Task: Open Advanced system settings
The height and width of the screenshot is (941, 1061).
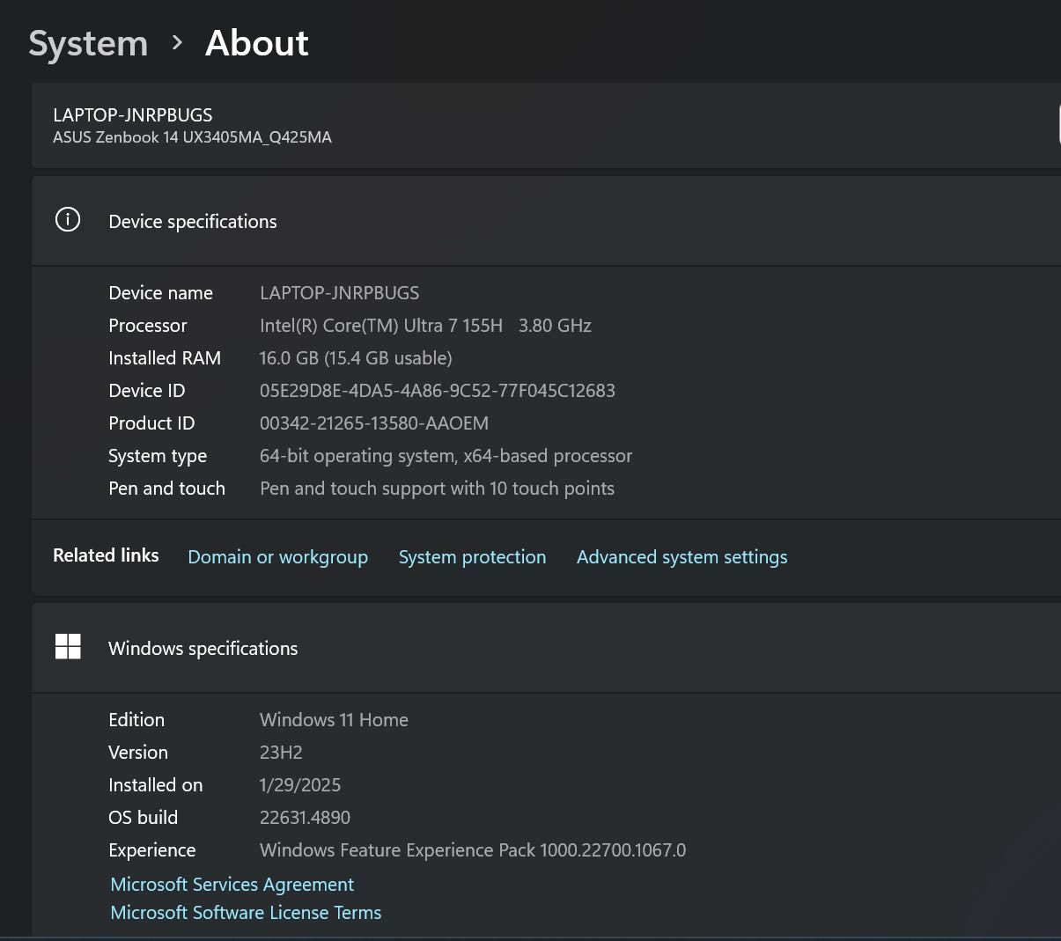Action: (x=682, y=557)
